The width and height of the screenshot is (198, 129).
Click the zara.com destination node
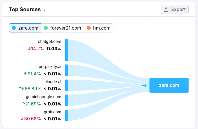click(x=169, y=85)
